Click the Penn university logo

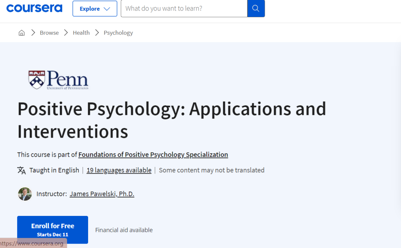click(58, 80)
